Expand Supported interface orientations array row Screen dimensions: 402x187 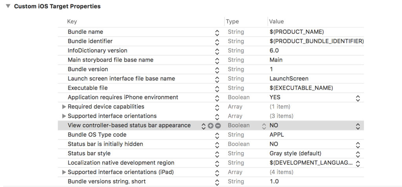64,116
